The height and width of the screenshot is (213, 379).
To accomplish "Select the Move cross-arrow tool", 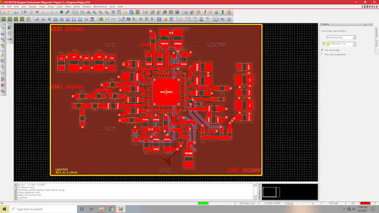I will point(25,12).
